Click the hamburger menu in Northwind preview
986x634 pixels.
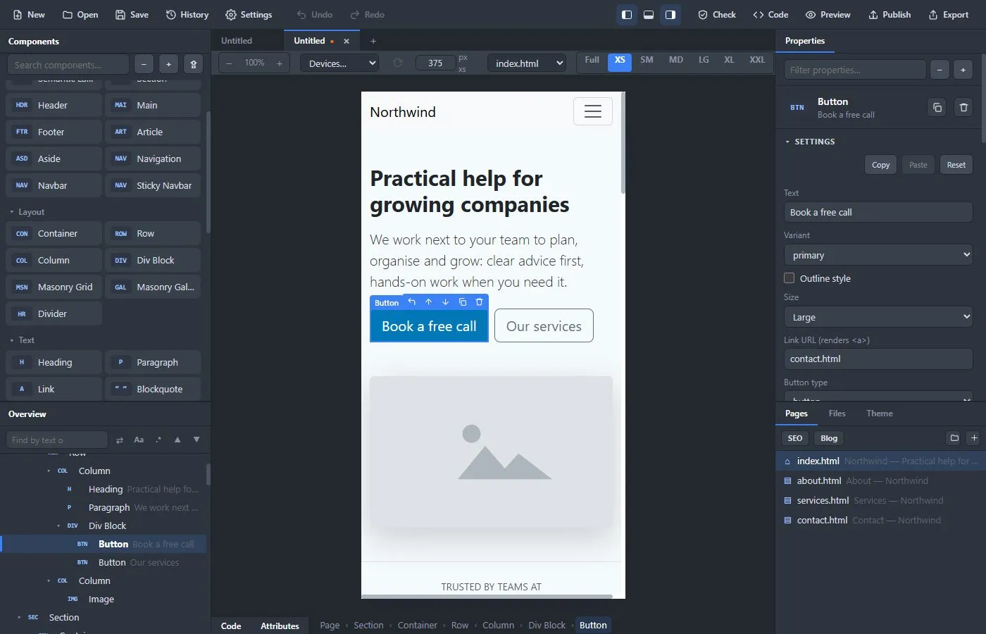(593, 111)
